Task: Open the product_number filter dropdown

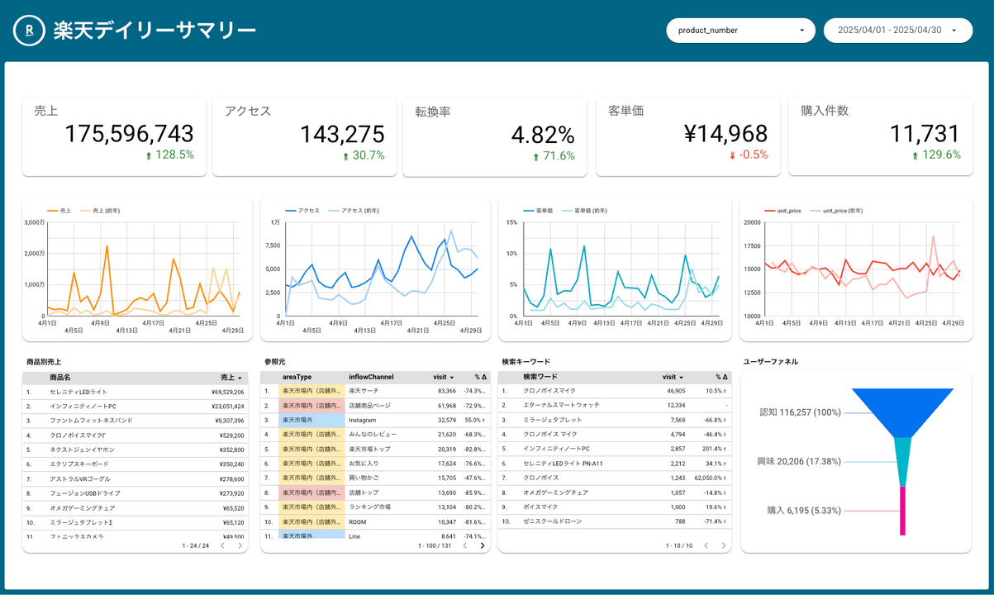Action: [740, 31]
